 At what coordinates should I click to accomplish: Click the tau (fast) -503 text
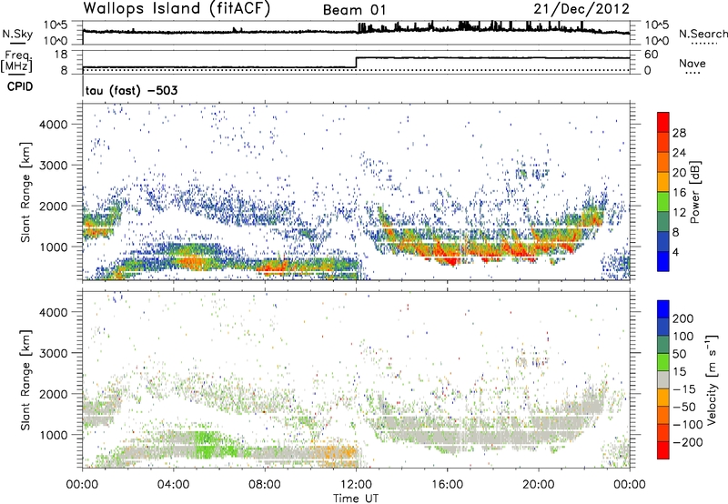coord(131,90)
